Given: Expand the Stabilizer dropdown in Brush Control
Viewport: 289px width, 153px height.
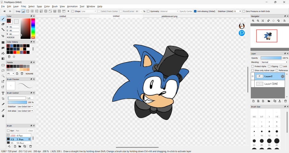Looking at the screenshot, I should coord(25,107).
